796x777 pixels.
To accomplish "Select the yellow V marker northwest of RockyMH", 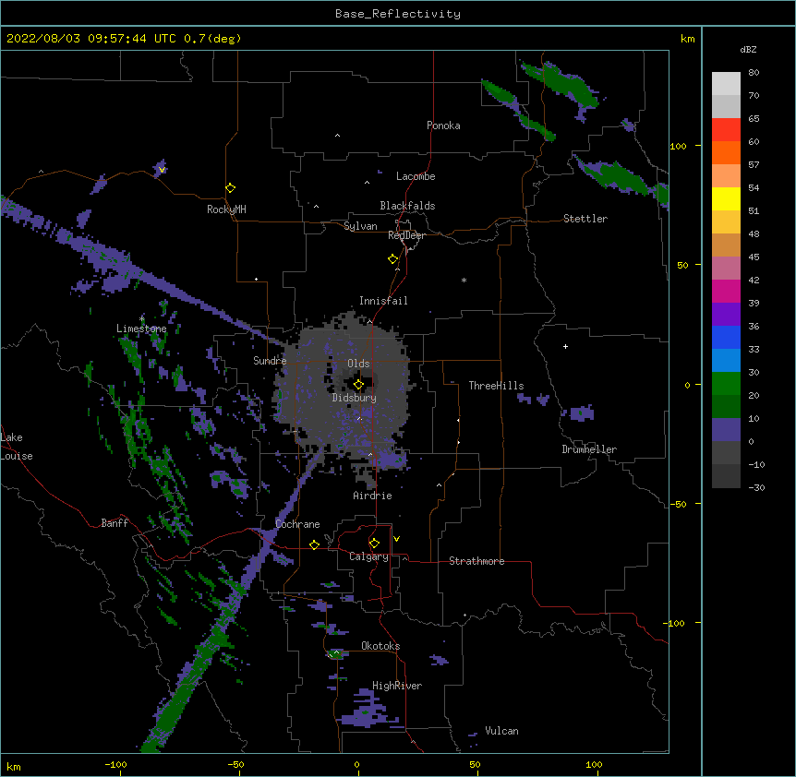I will pyautogui.click(x=162, y=170).
